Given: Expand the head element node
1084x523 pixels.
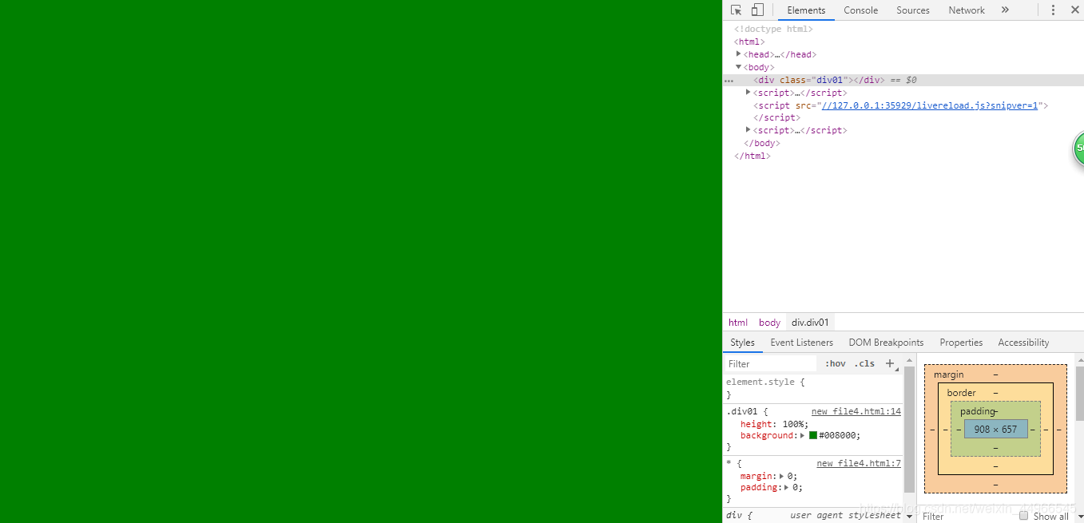Looking at the screenshot, I should coord(739,54).
